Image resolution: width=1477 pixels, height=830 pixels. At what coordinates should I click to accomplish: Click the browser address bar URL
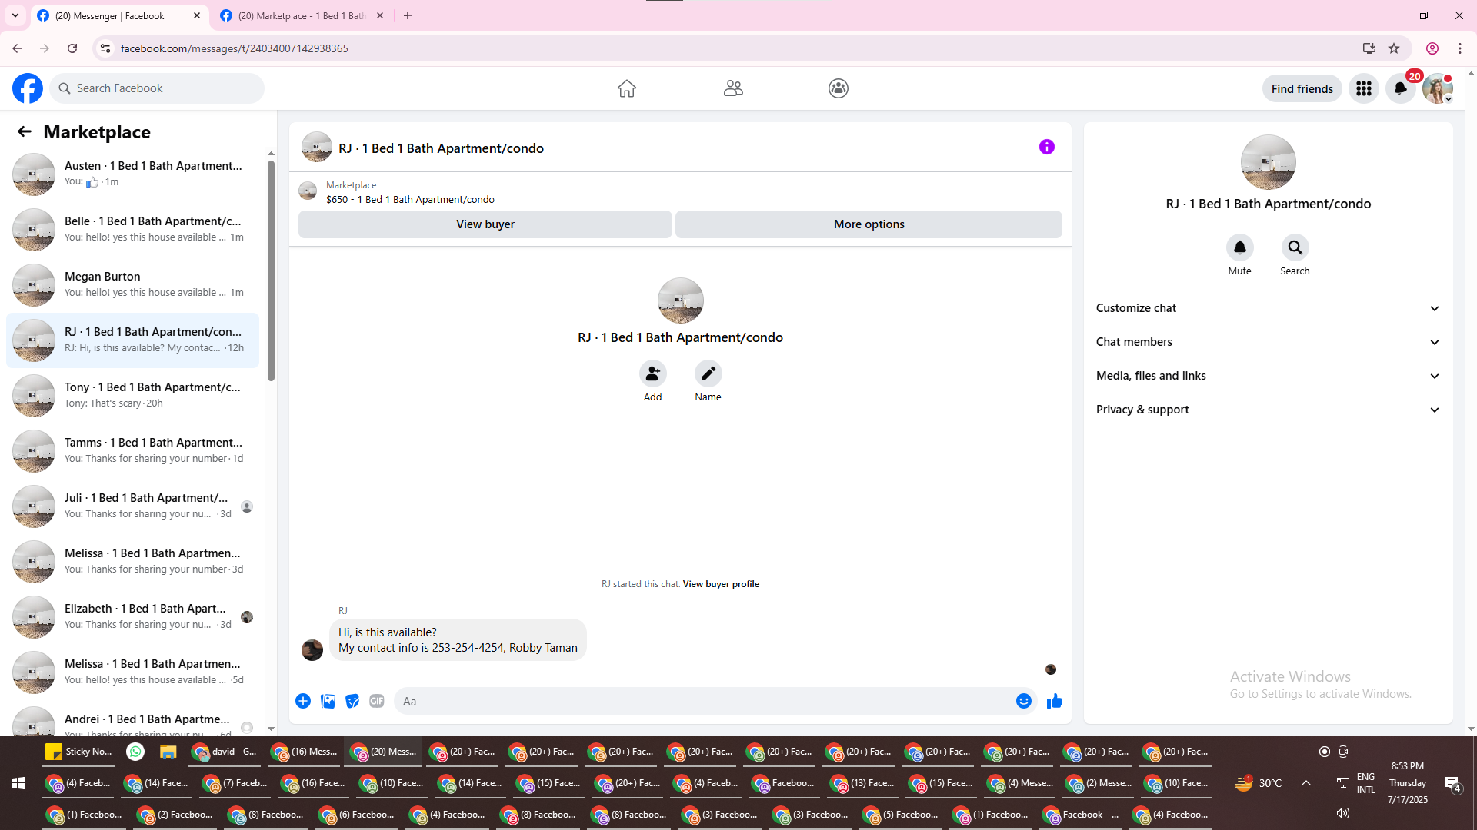pos(235,48)
